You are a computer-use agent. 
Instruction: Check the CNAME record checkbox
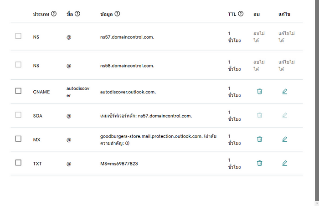point(18,91)
